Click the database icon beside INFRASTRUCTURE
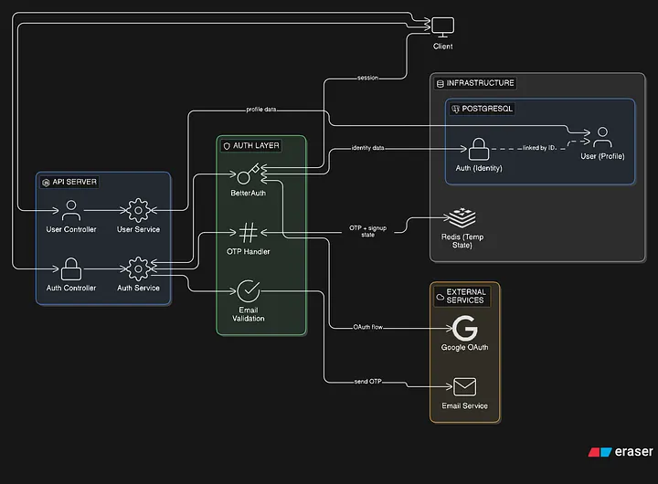Screen dimensions: 658x484 440,83
